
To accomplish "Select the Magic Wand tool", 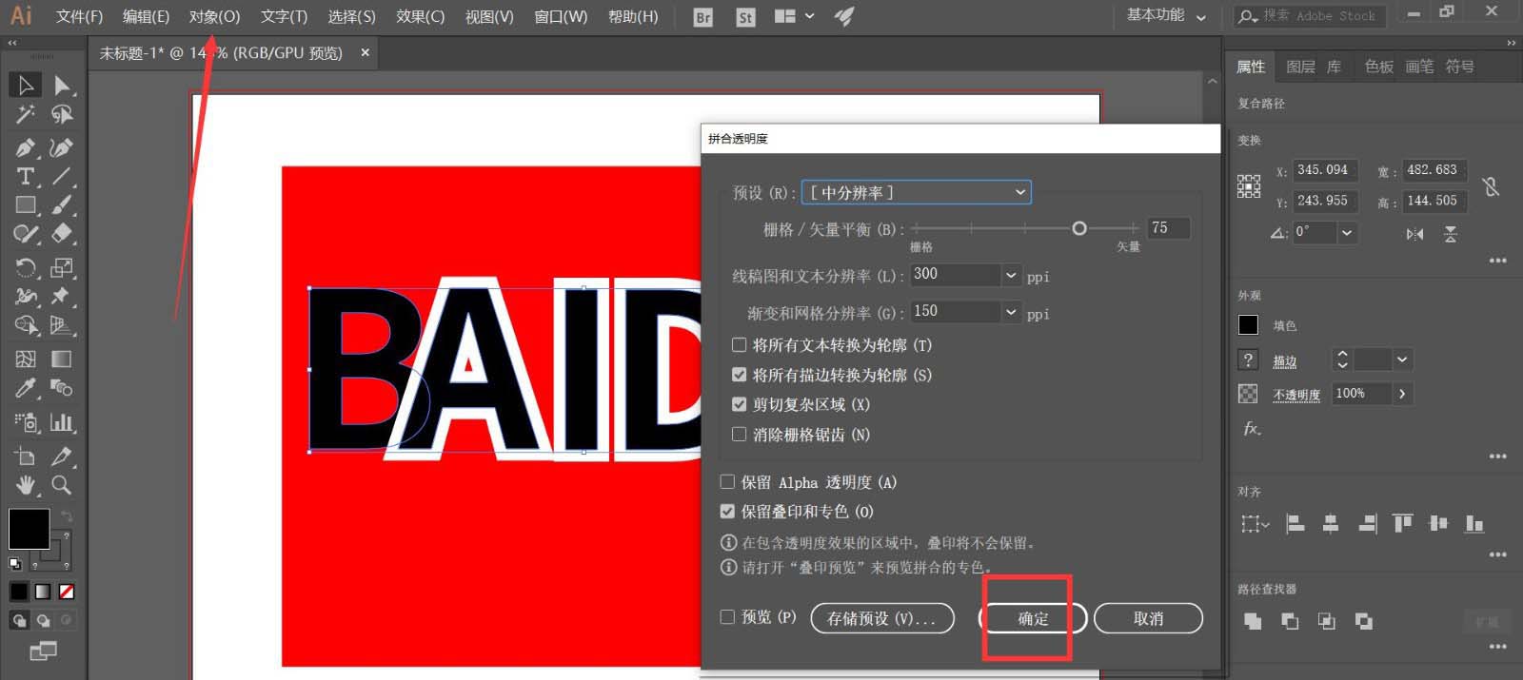I will pyautogui.click(x=26, y=115).
